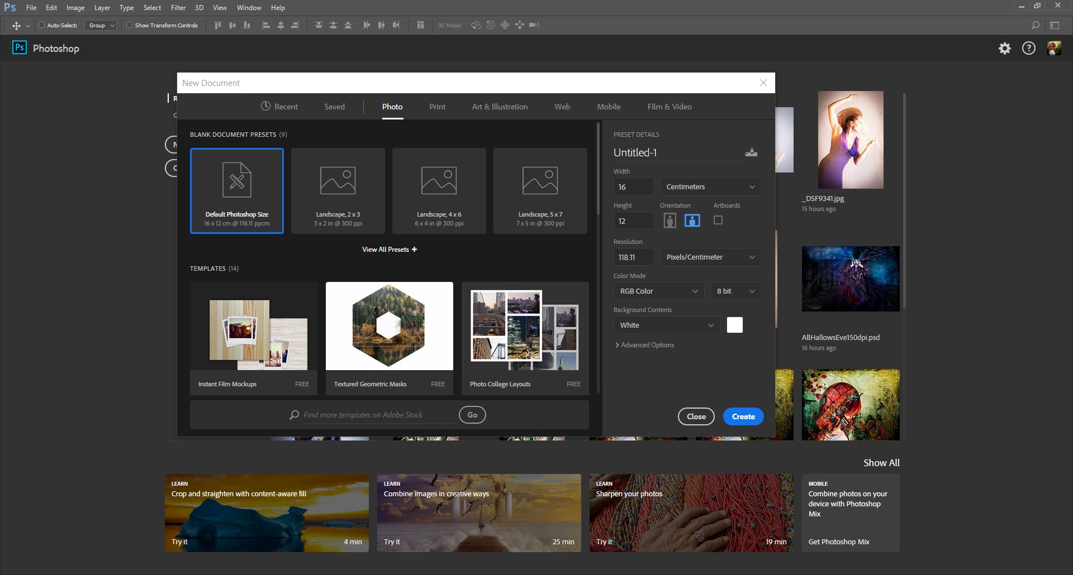Select the 3D orbit camera icon

[x=476, y=25]
